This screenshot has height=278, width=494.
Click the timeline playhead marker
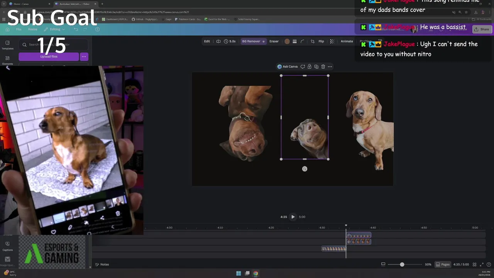tap(346, 225)
